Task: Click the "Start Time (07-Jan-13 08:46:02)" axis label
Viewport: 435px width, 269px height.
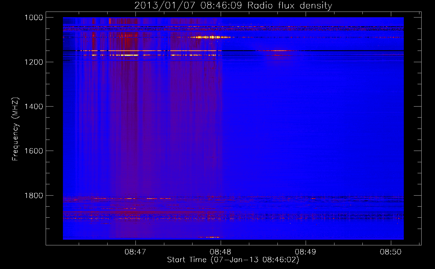Action: (x=233, y=260)
